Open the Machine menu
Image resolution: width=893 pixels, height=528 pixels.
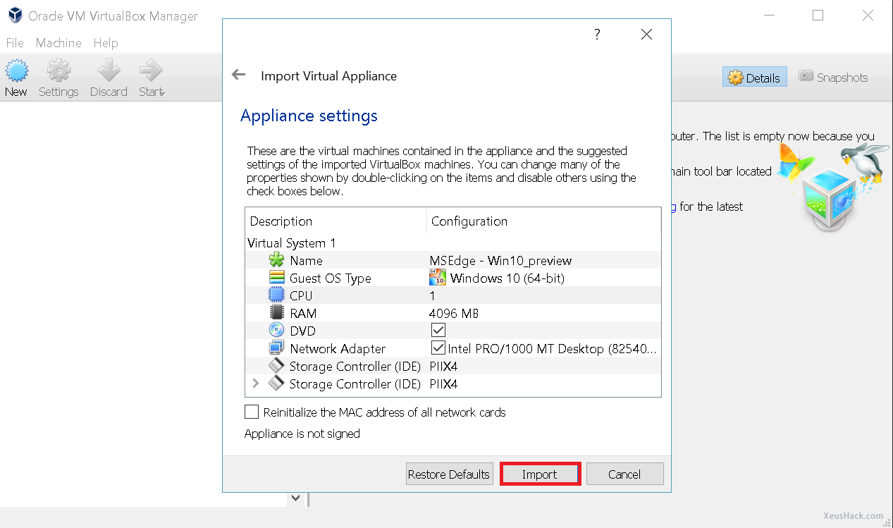(58, 43)
